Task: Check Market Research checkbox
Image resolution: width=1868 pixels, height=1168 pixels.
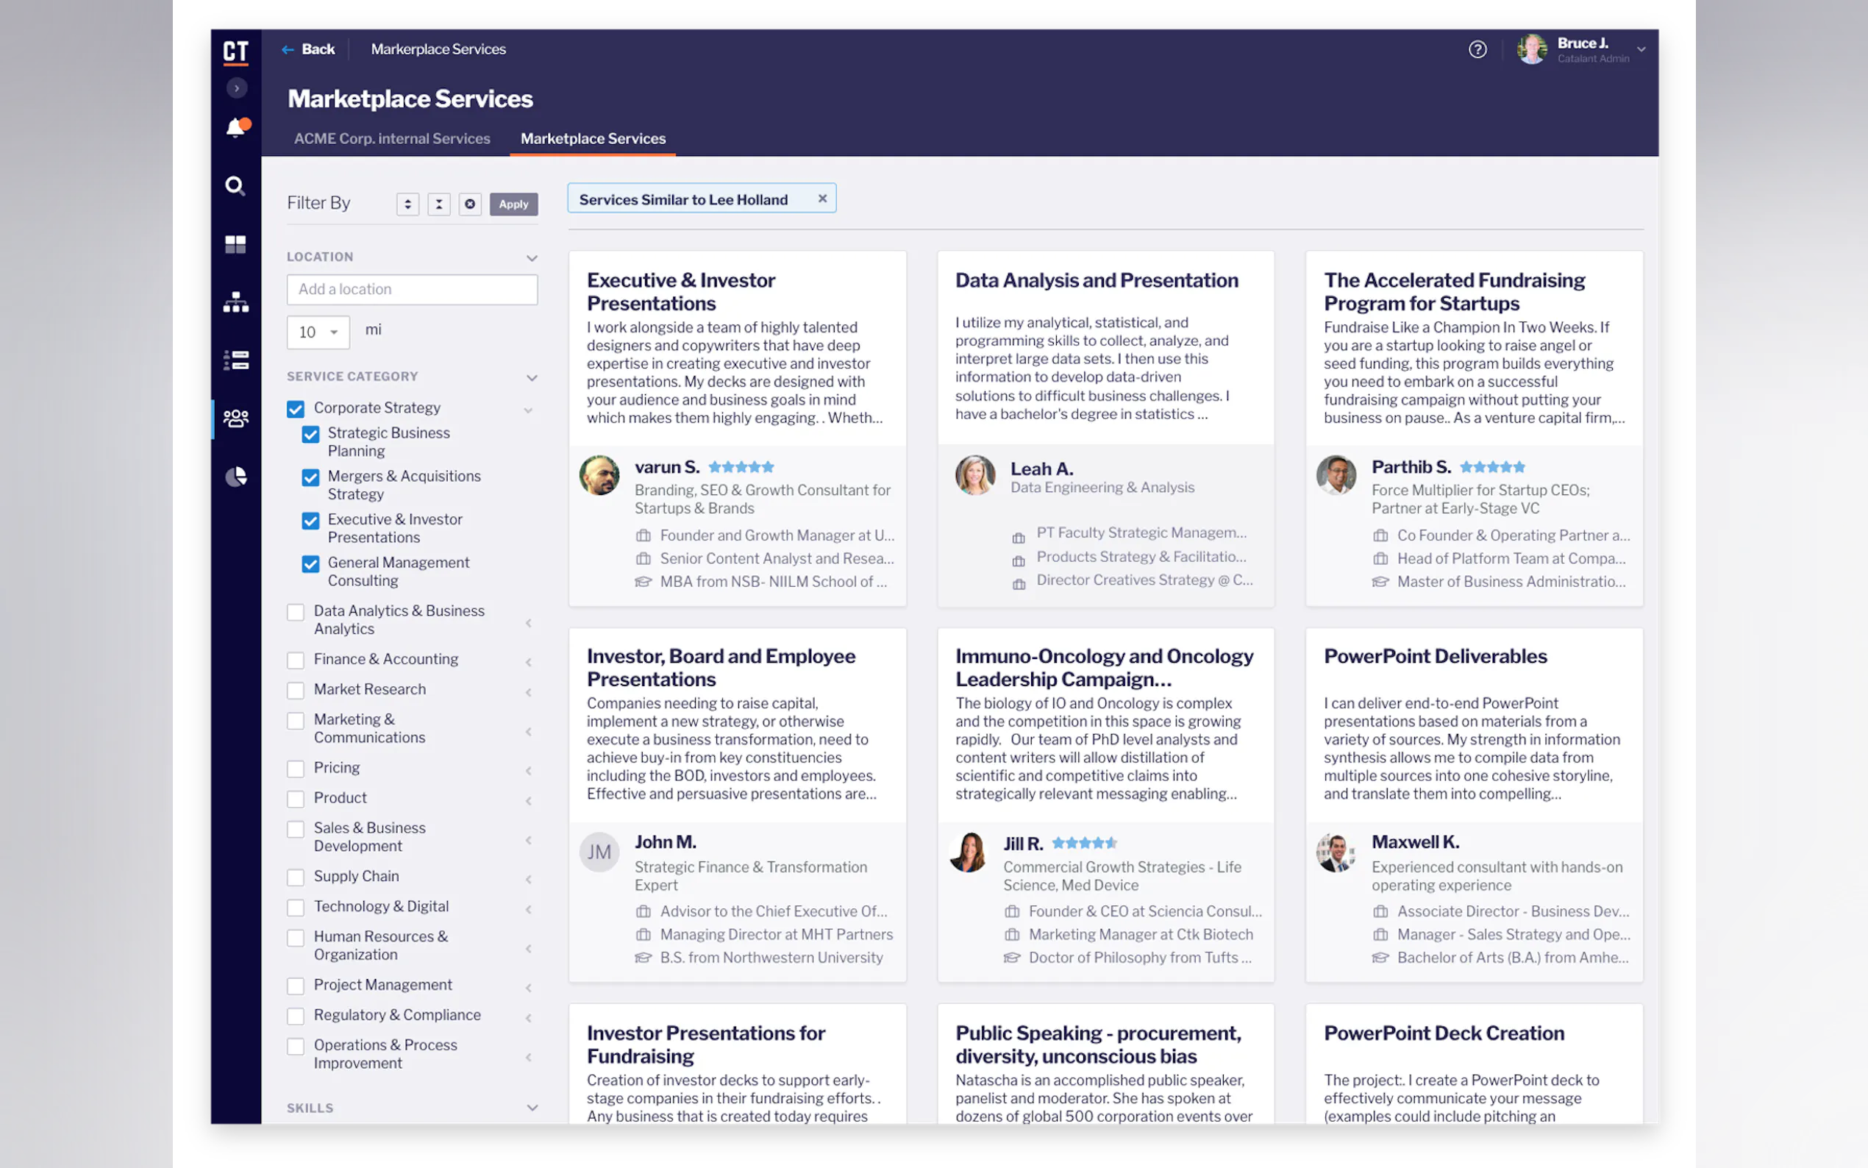Action: point(296,691)
